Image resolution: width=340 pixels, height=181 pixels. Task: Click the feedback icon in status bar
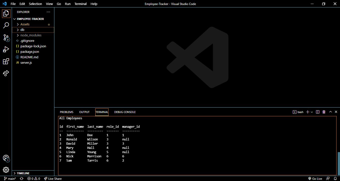[328, 179]
